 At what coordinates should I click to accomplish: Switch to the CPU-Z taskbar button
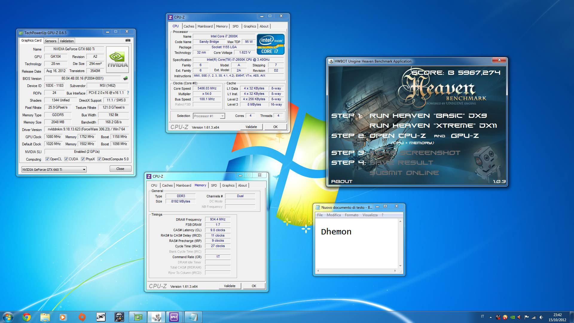pyautogui.click(x=174, y=317)
